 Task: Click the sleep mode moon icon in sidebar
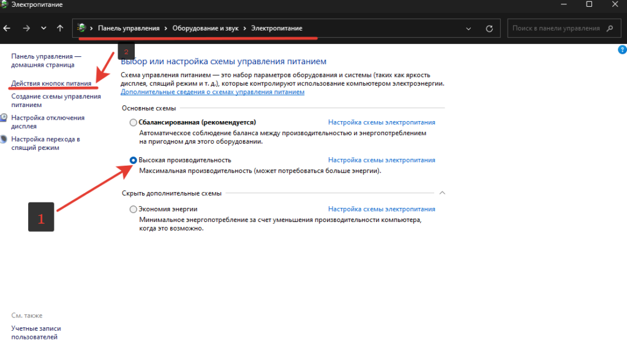point(4,139)
